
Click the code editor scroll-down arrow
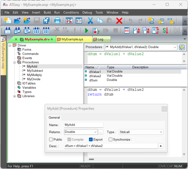point(184,154)
